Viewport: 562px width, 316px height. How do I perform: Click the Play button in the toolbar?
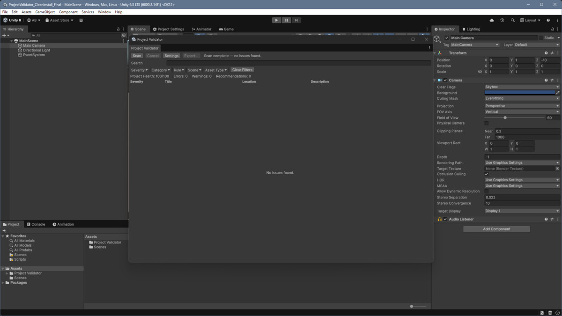point(276,20)
